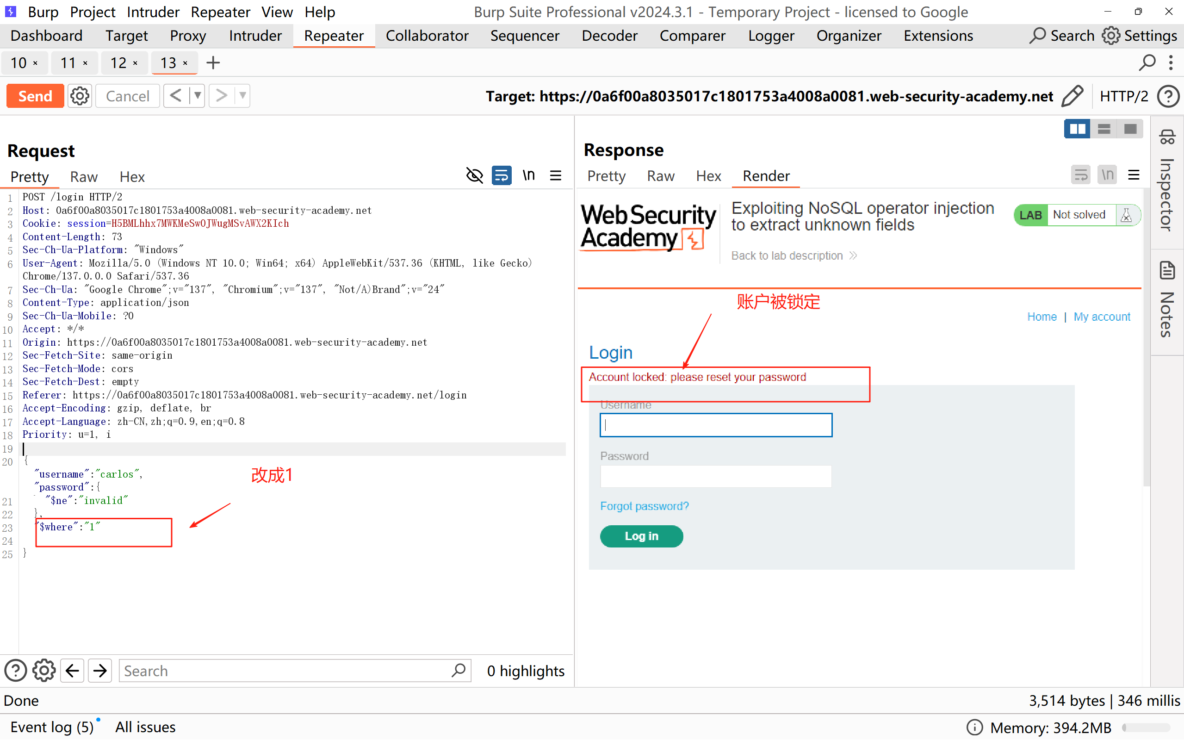Open the request pane hamburger menu
This screenshot has height=740, width=1184.
pos(555,176)
